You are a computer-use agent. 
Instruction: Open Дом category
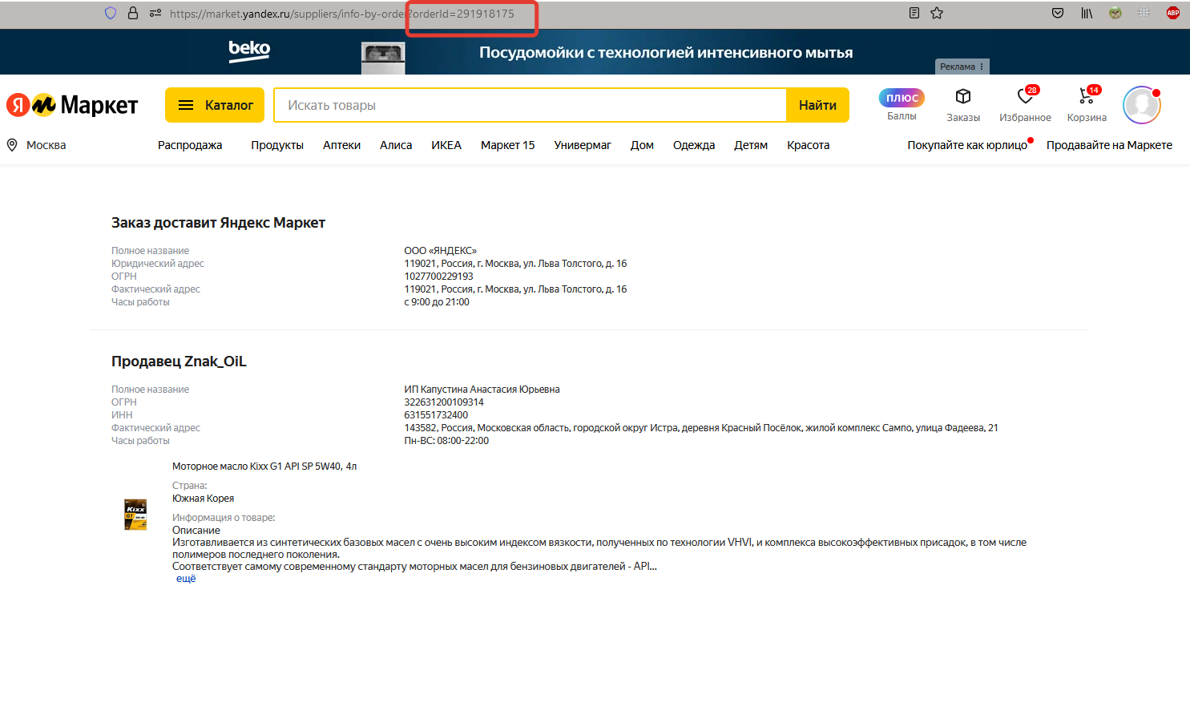(642, 145)
